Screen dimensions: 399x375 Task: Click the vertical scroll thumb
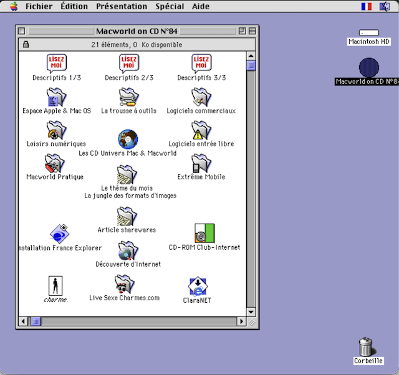[x=251, y=65]
